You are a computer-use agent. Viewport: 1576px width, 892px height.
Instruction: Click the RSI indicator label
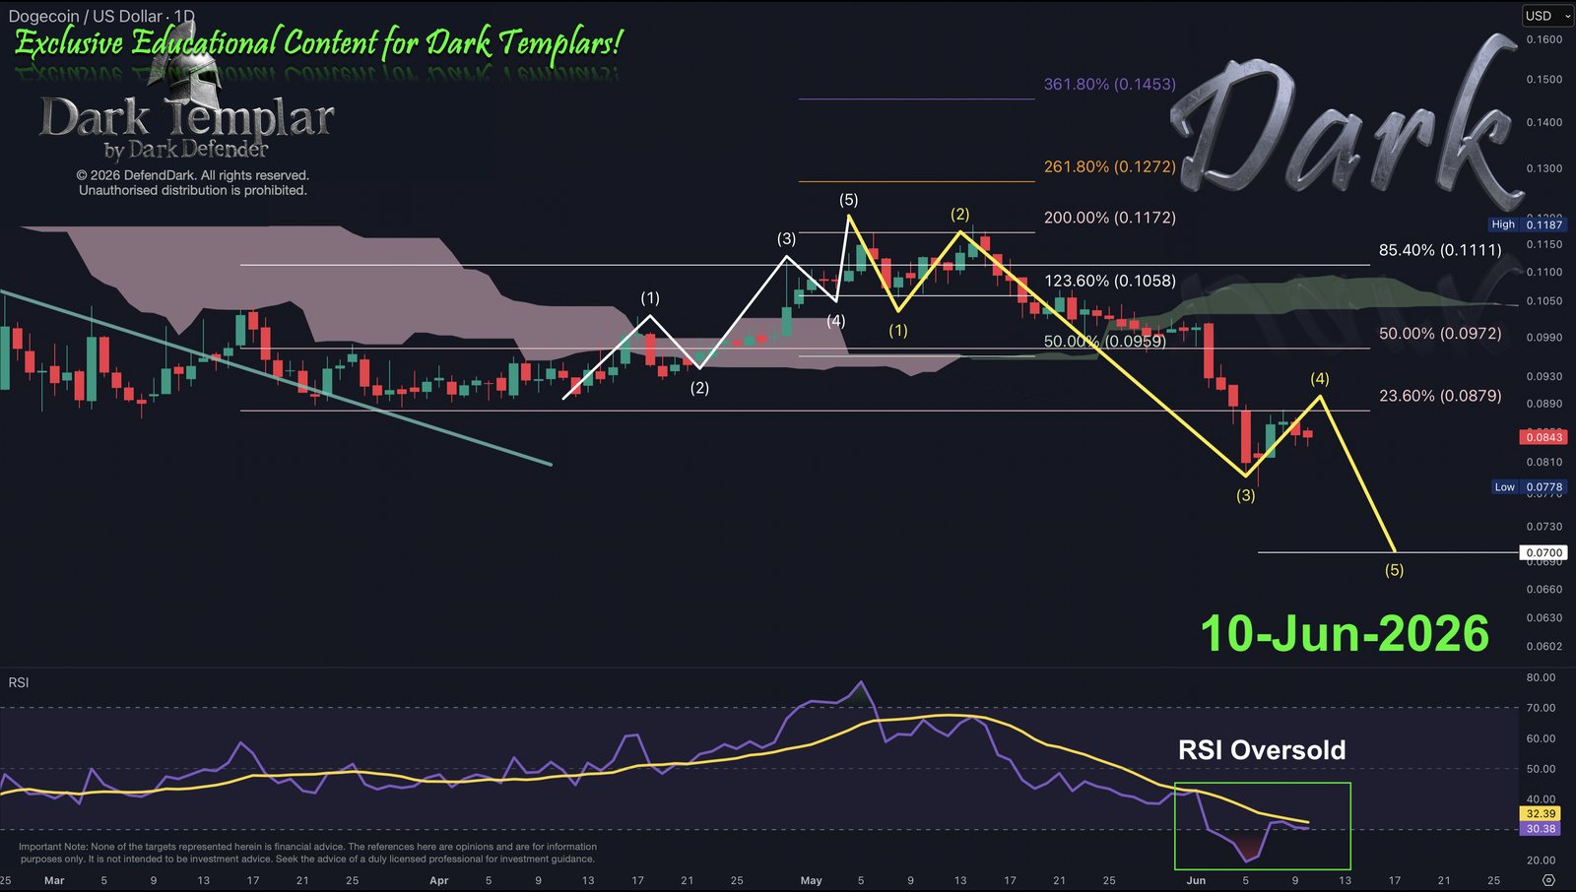[19, 682]
